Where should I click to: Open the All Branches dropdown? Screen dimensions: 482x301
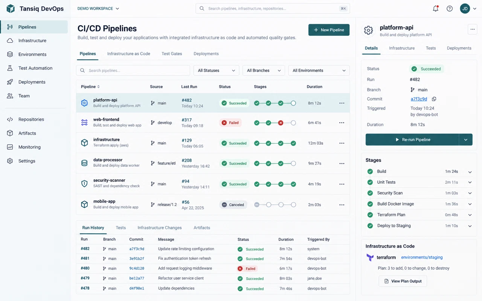[x=264, y=70]
